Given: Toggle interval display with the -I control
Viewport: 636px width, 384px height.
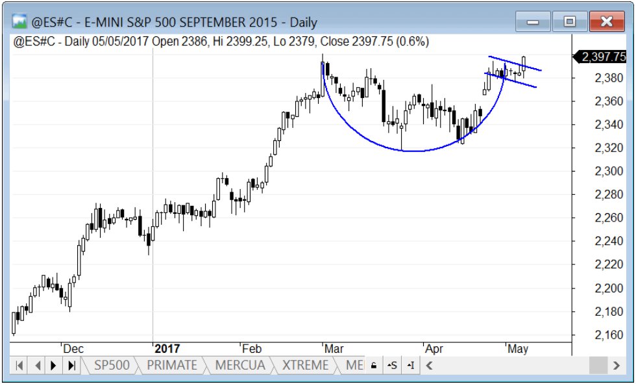Looking at the screenshot, I should pyautogui.click(x=411, y=366).
